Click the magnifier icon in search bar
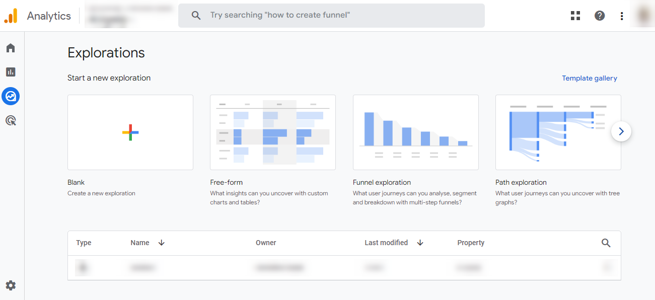Viewport: 655px width, 300px height. tap(196, 16)
